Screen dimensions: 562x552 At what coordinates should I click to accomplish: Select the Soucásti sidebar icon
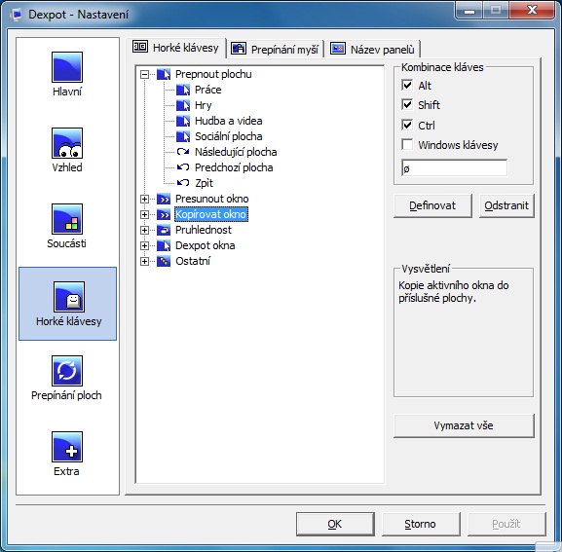tap(67, 219)
